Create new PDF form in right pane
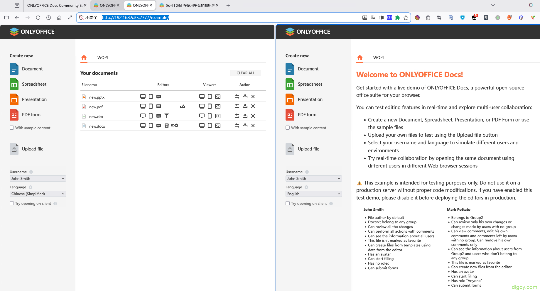This screenshot has width=540, height=291. click(301, 115)
